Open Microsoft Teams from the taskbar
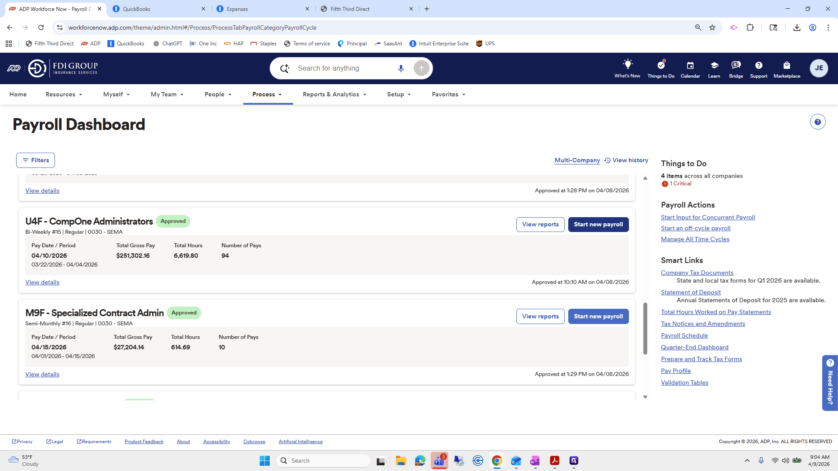This screenshot has width=838, height=471. point(439,461)
